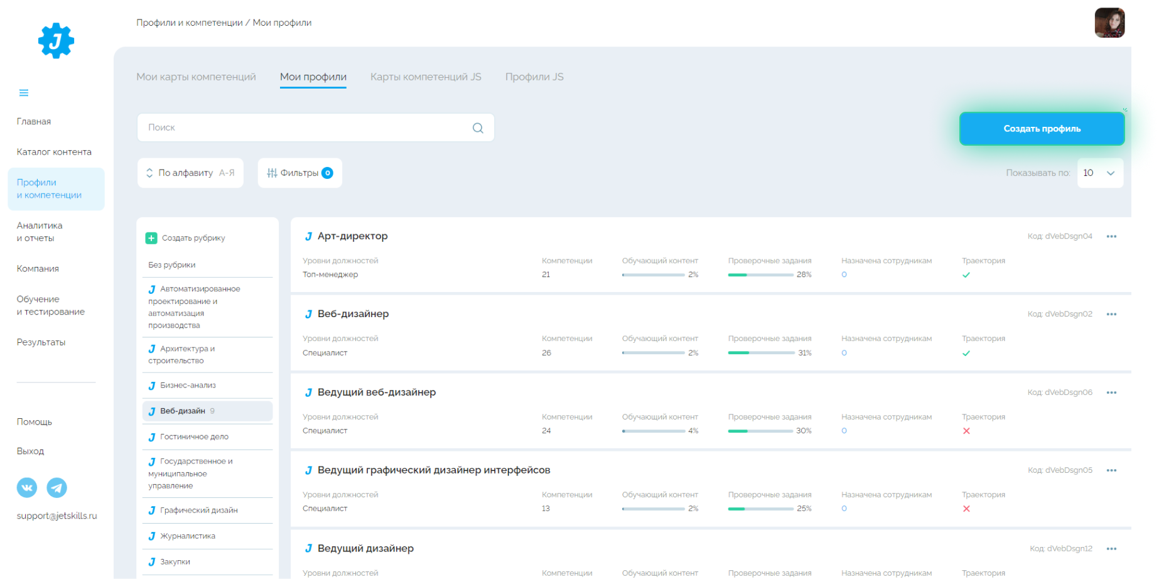Select Автоматизированное проектирование rubric
The width and height of the screenshot is (1159, 579).
[x=207, y=307]
